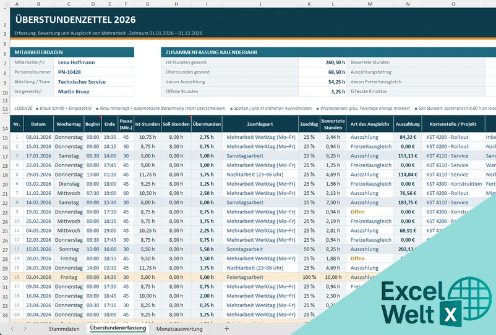Select Zuschlag cell 50 %

pos(309,249)
